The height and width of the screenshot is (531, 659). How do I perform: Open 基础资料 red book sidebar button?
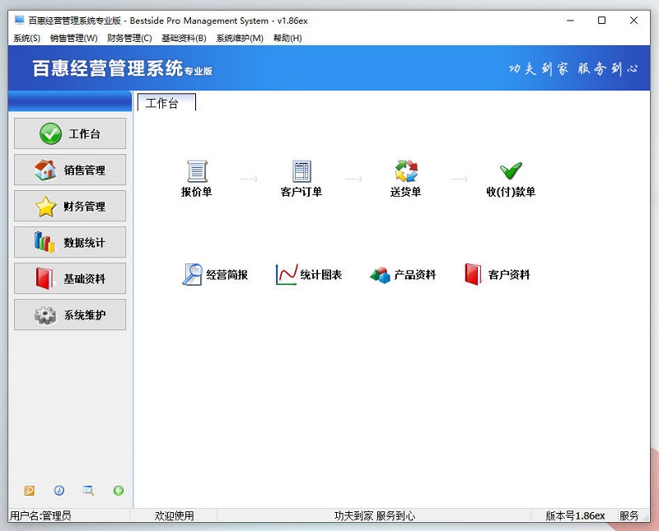(70, 278)
